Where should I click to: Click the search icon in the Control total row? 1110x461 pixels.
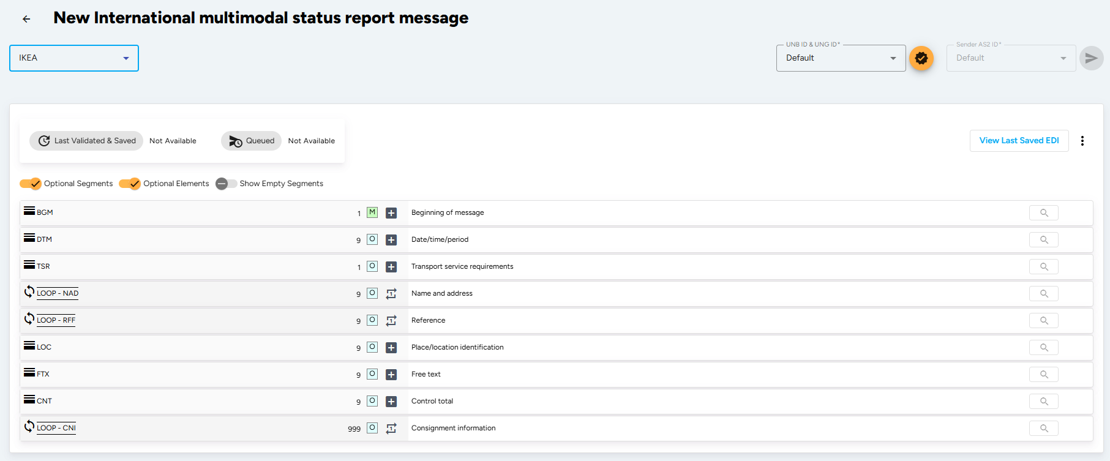(1044, 402)
